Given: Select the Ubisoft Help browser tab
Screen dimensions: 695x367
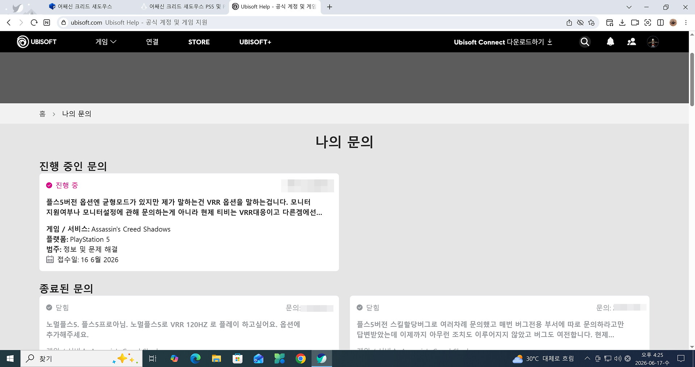Looking at the screenshot, I should click(274, 7).
